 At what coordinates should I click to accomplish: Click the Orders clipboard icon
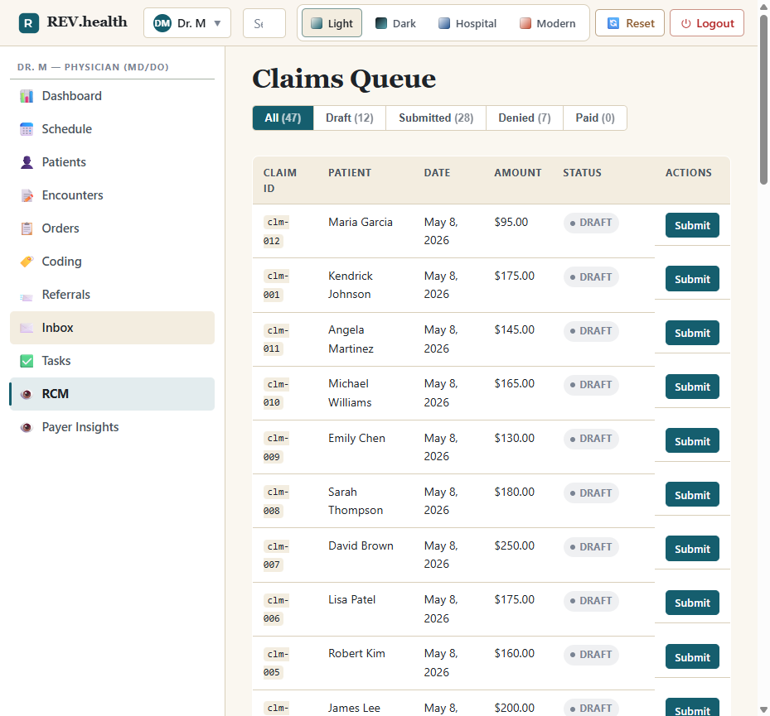[27, 228]
